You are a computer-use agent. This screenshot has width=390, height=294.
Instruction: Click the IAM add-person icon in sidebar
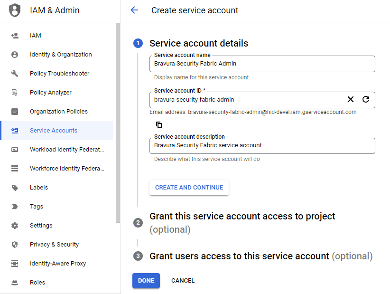point(15,36)
